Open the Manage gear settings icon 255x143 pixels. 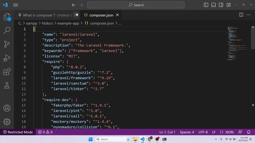tap(7, 122)
